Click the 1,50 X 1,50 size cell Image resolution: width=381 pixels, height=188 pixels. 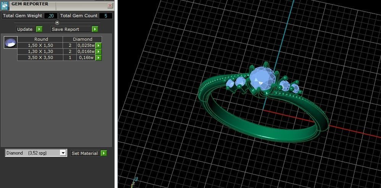pyautogui.click(x=40, y=45)
